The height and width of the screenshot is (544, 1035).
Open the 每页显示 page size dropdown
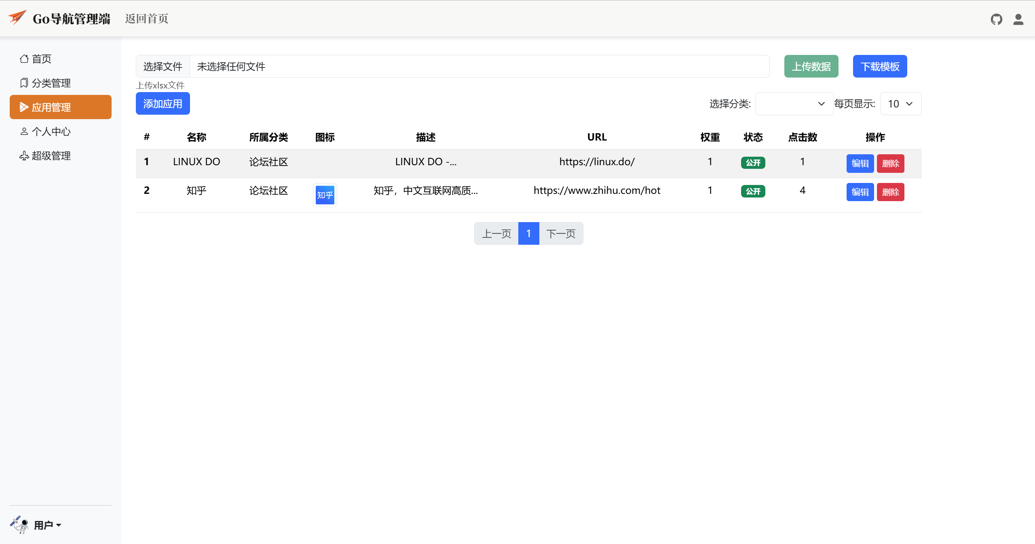tap(900, 104)
